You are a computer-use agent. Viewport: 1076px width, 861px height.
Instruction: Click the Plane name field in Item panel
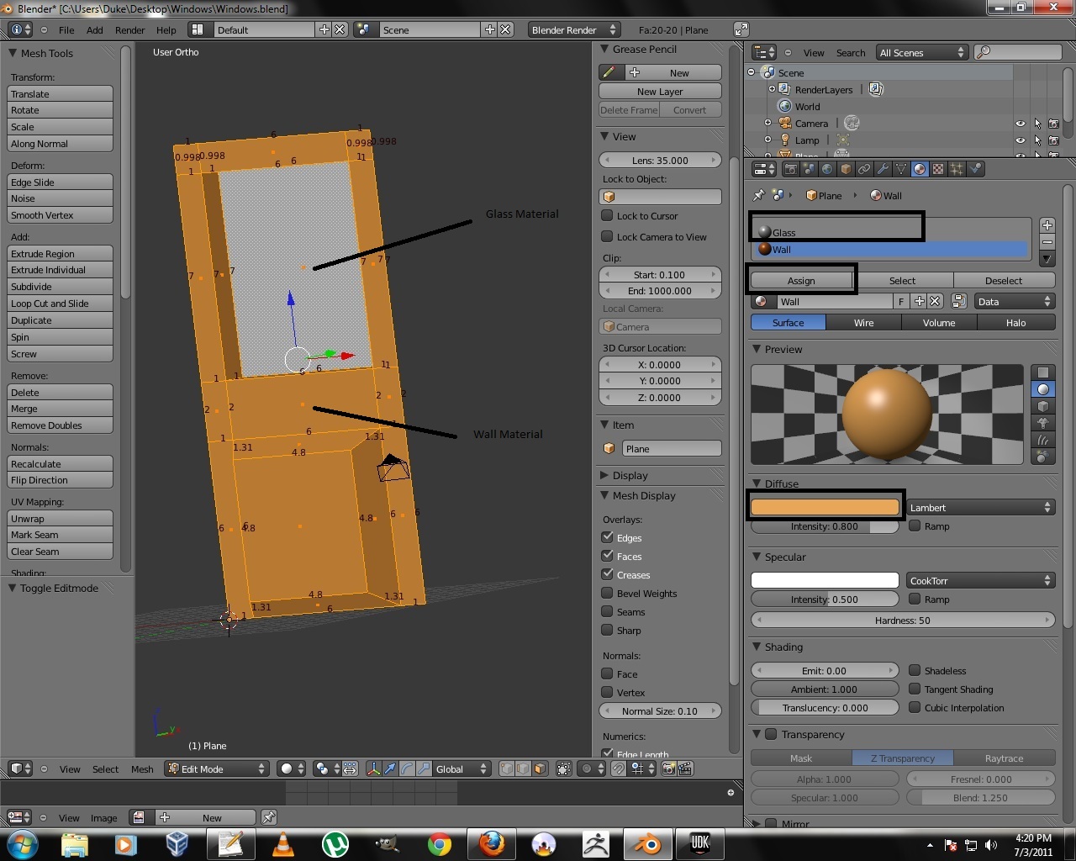click(x=671, y=448)
